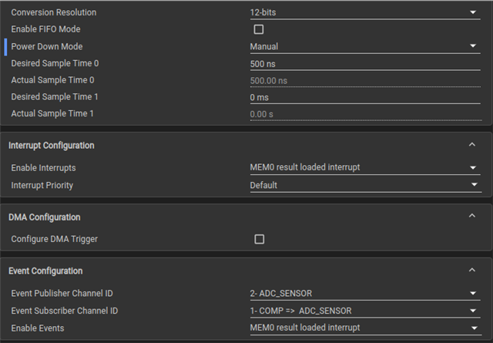This screenshot has width=493, height=343.
Task: Open Event Publisher Channel ID dropdown arrow
Action: pos(473,294)
